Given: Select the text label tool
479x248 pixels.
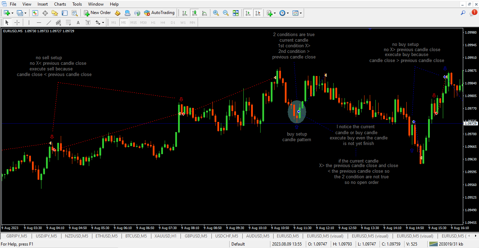Looking at the screenshot, I should click(x=88, y=23).
